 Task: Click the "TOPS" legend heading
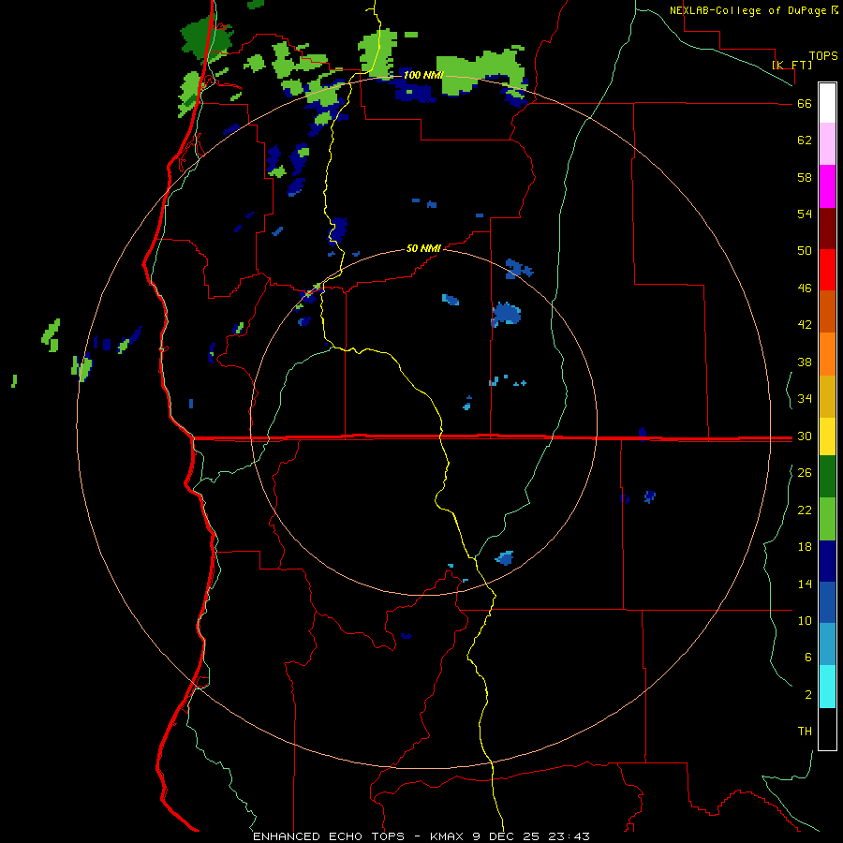[x=823, y=55]
